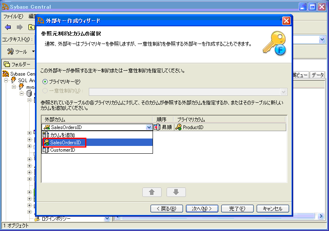Screen dimensions: 329x231
Task: Click the forward arrow toolbar icon
Action: [x=19, y=27]
